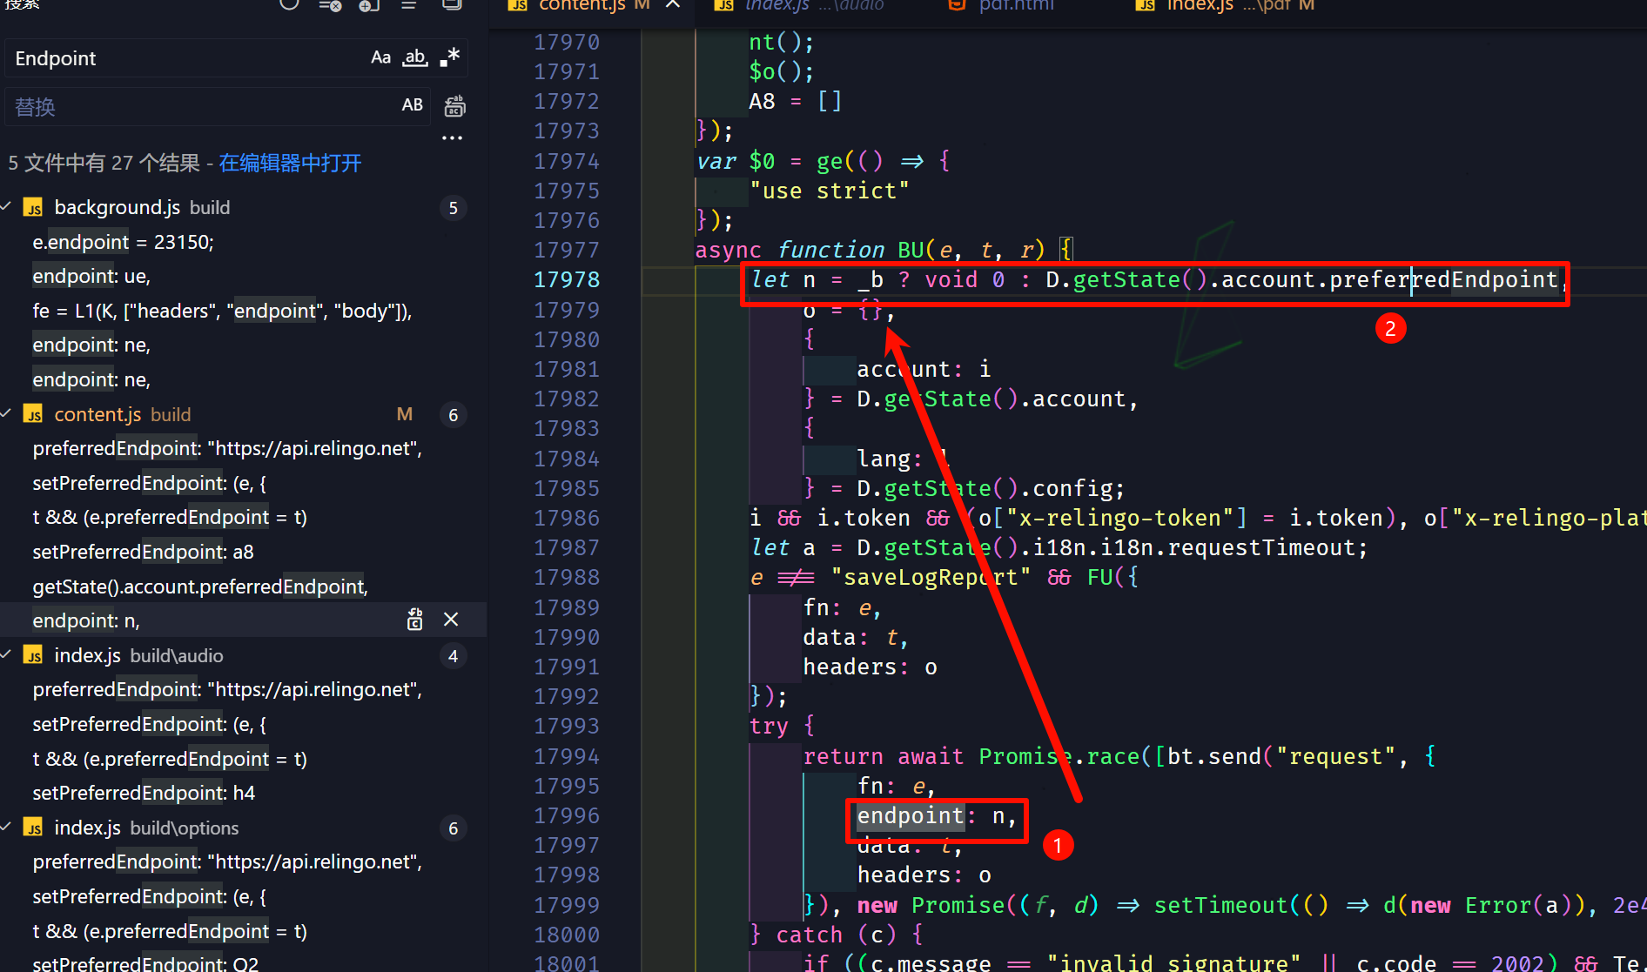This screenshot has height=972, width=1647.
Task: Click the JS icon of index.js build\options
Action: click(x=34, y=828)
